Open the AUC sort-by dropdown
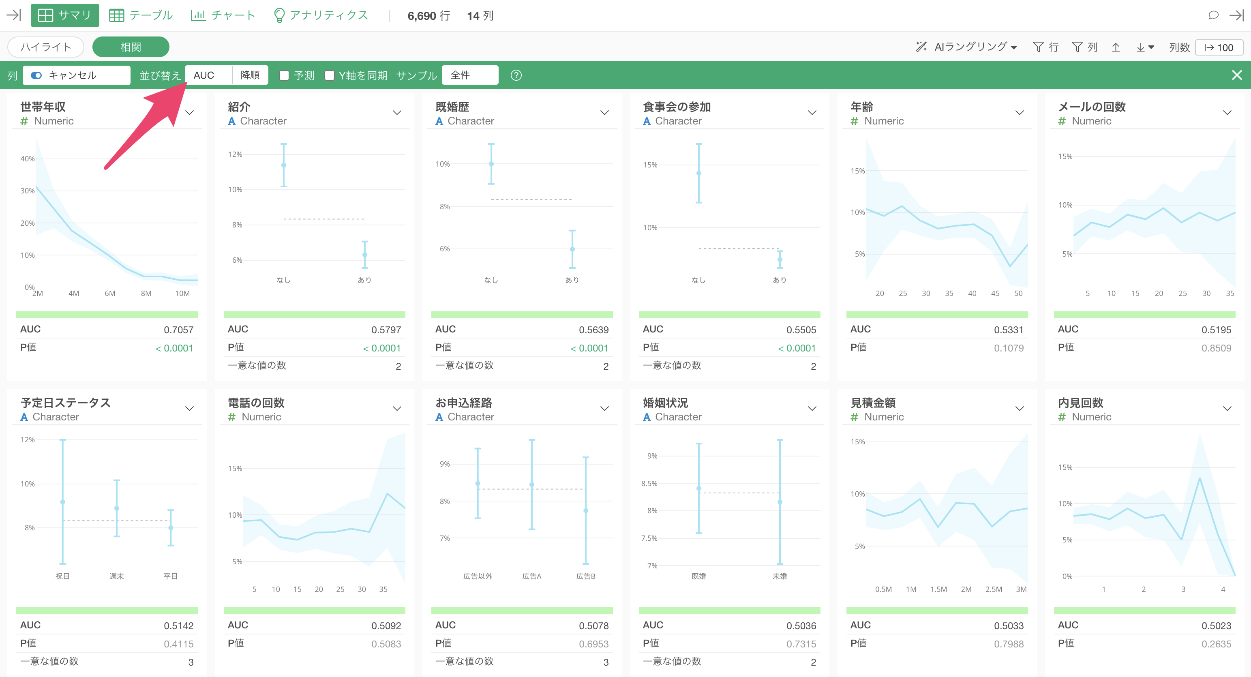This screenshot has width=1251, height=677. tap(208, 75)
